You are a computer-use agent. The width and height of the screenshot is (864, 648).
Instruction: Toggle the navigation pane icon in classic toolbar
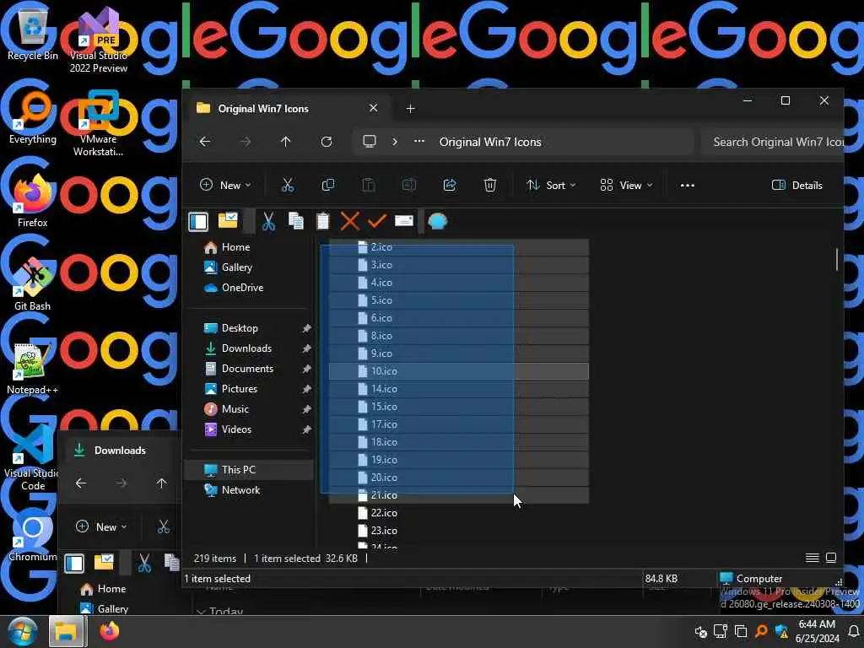tap(198, 222)
